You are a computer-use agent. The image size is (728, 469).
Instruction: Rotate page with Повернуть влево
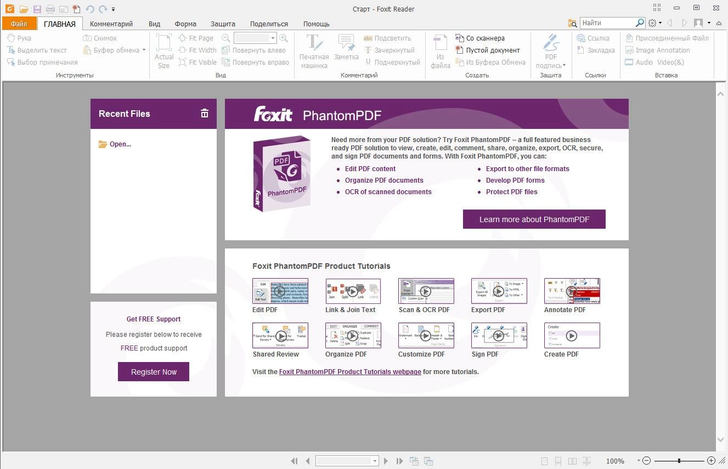pos(253,50)
